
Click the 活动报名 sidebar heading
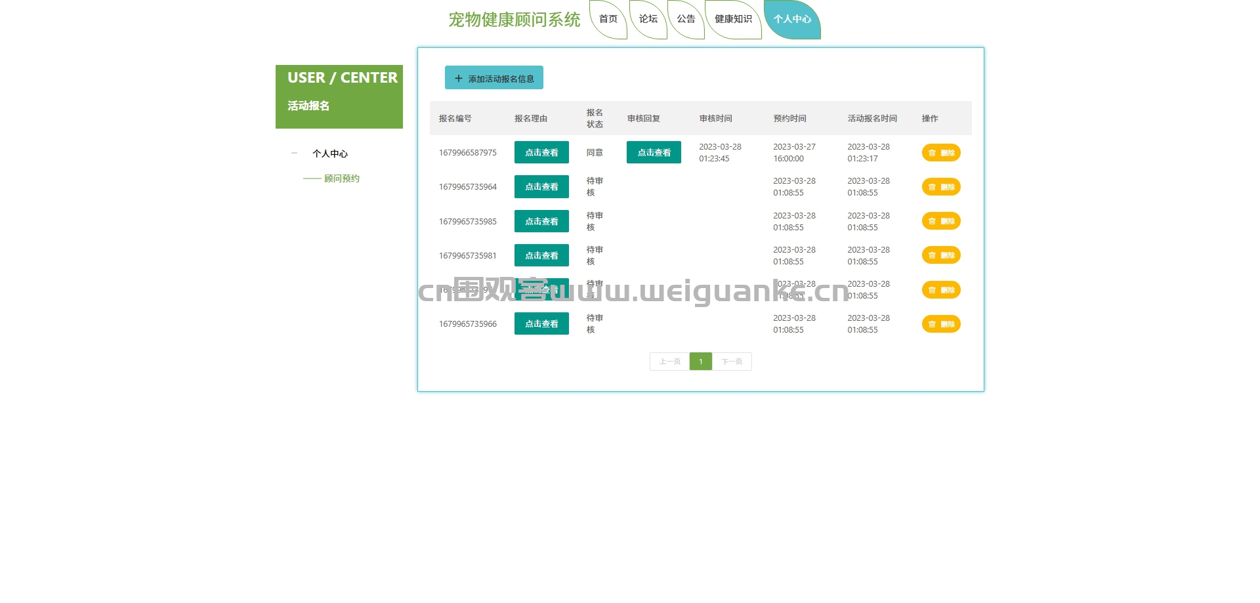click(308, 106)
